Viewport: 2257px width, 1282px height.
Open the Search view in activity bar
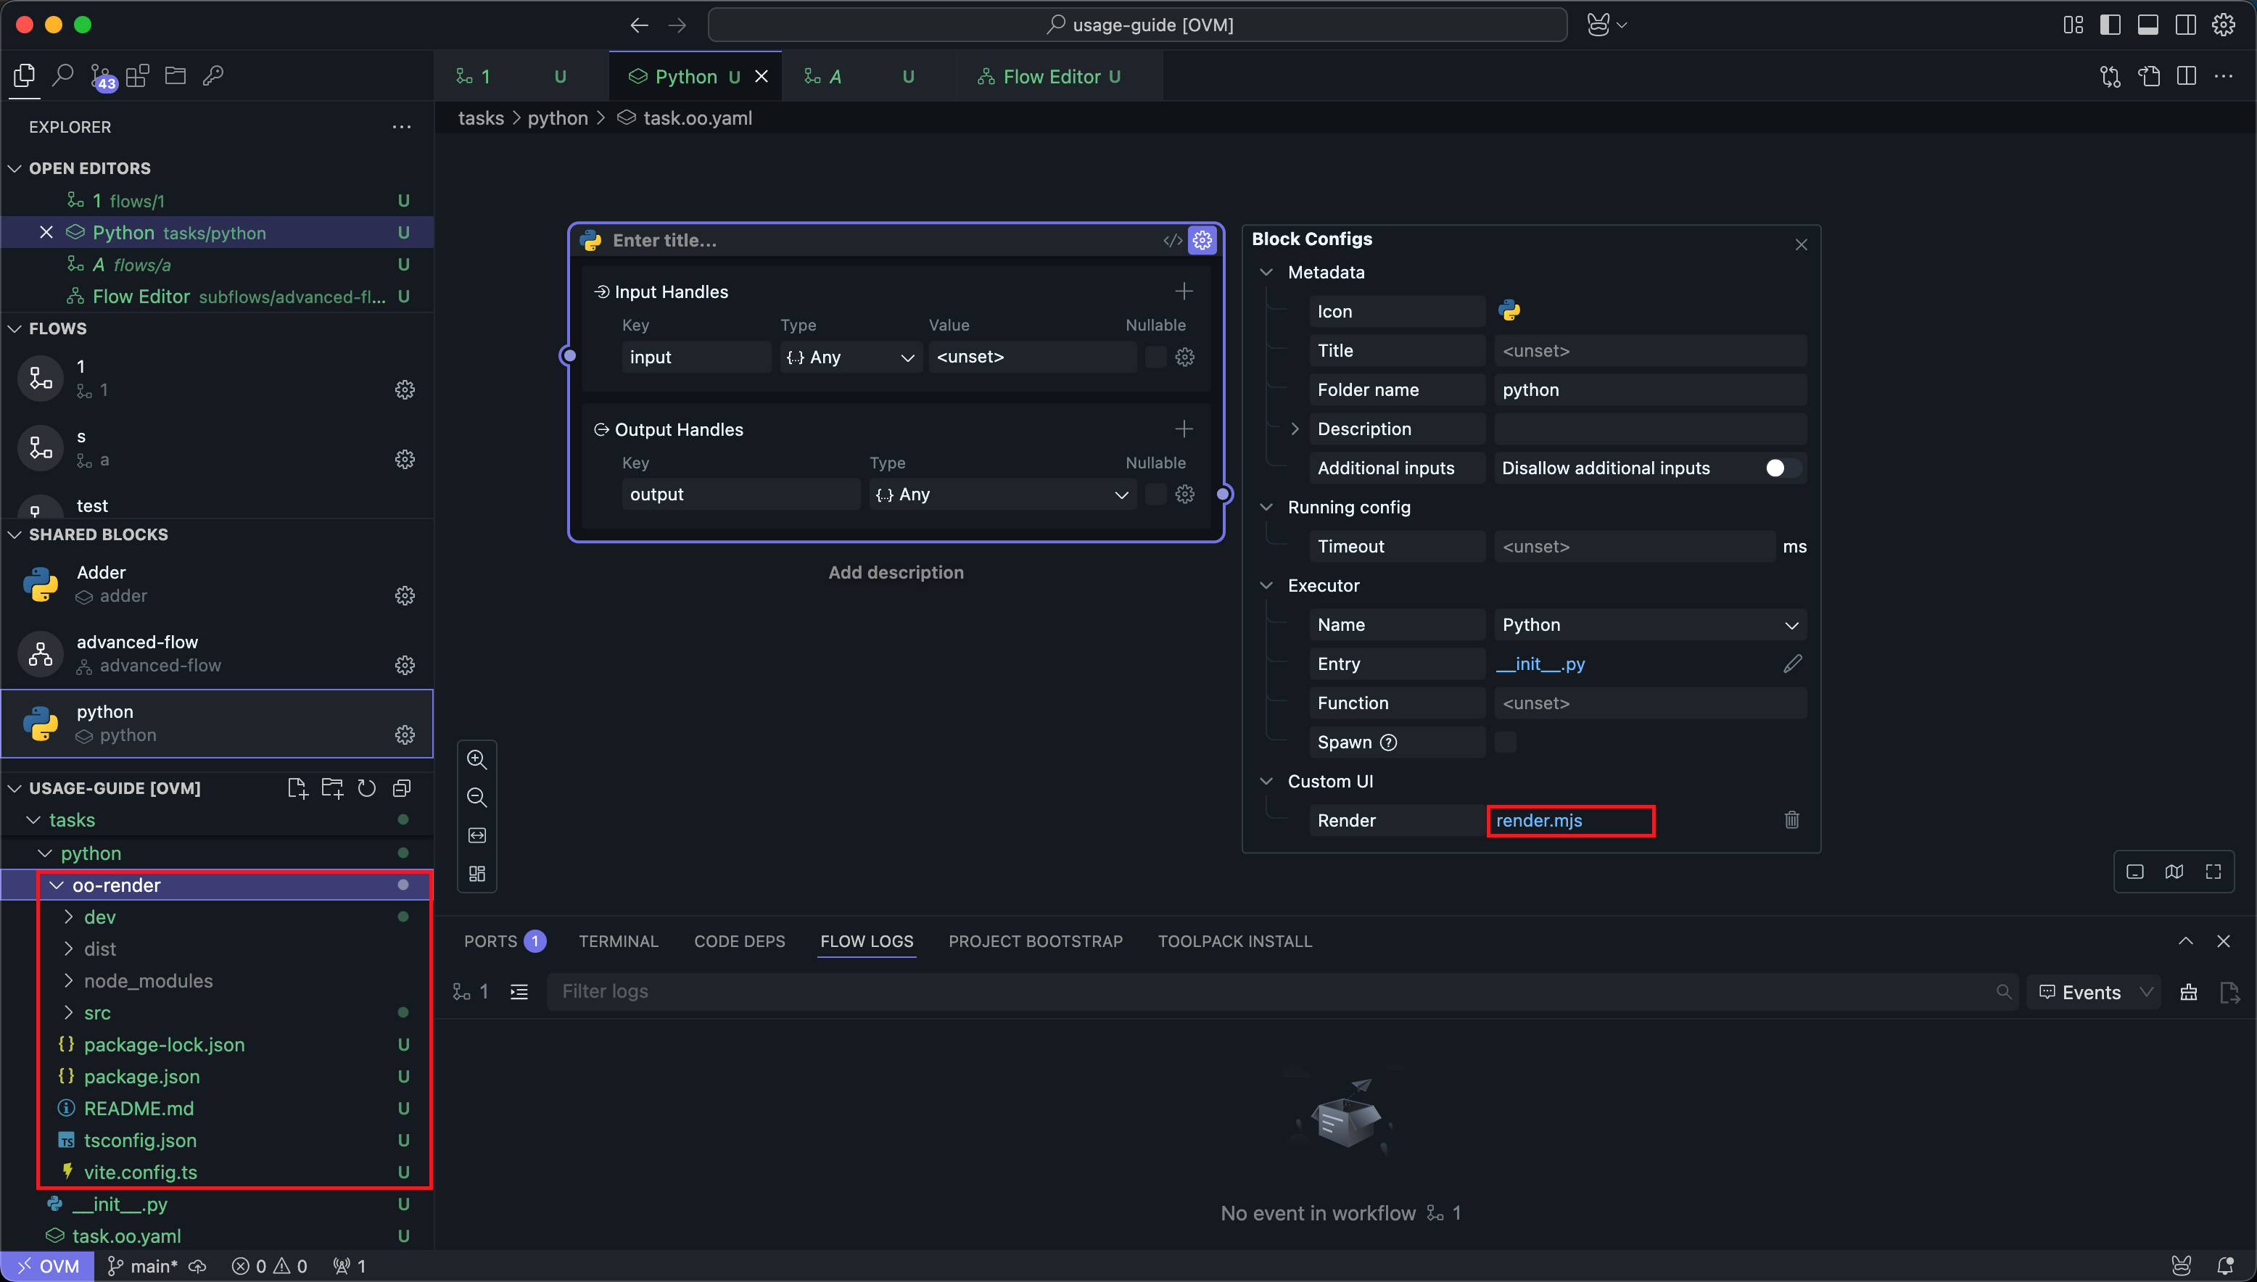point(62,75)
